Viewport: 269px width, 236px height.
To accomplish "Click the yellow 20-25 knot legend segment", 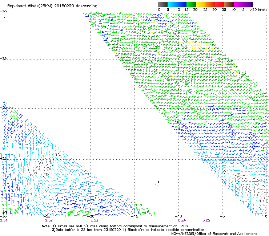I will [x=201, y=4].
